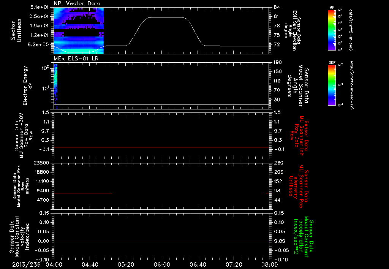
Task: Click the '08:00' time tick label
Action: pyautogui.click(x=270, y=264)
